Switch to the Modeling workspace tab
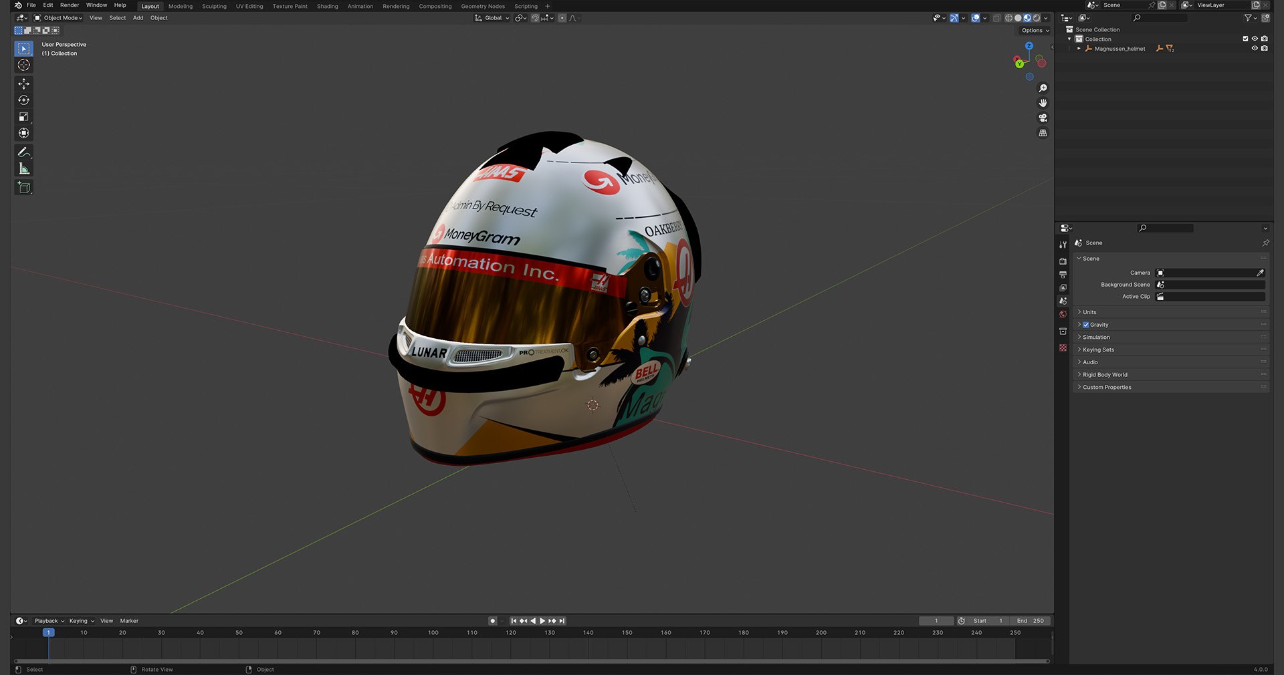 [x=181, y=6]
